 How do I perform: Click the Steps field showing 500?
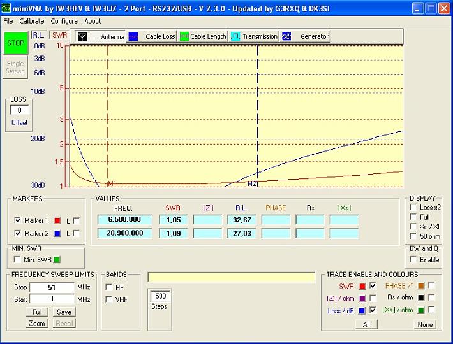pos(160,296)
